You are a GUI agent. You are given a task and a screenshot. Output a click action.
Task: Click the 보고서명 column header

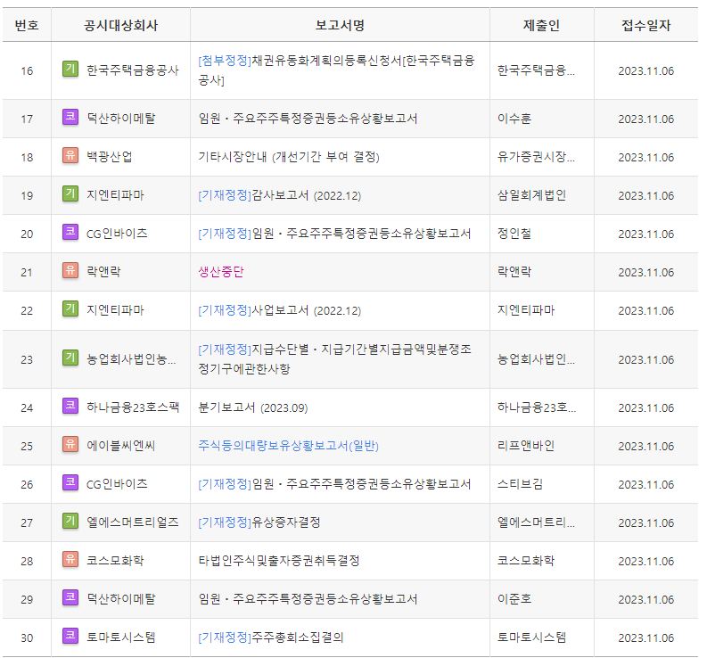pyautogui.click(x=340, y=25)
